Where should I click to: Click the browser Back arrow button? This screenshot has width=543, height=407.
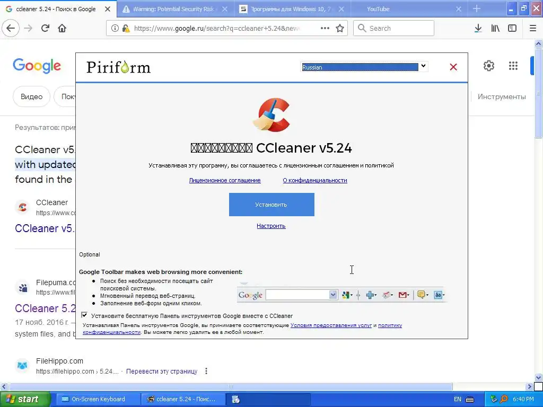pos(11,28)
